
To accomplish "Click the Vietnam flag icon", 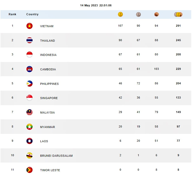I will point(29,26).
